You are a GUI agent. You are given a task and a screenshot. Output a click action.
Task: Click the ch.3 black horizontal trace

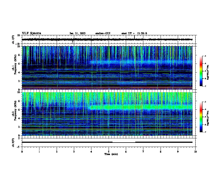107,142
